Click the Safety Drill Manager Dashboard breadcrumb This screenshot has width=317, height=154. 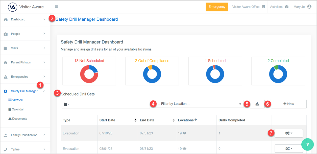[x=87, y=19]
